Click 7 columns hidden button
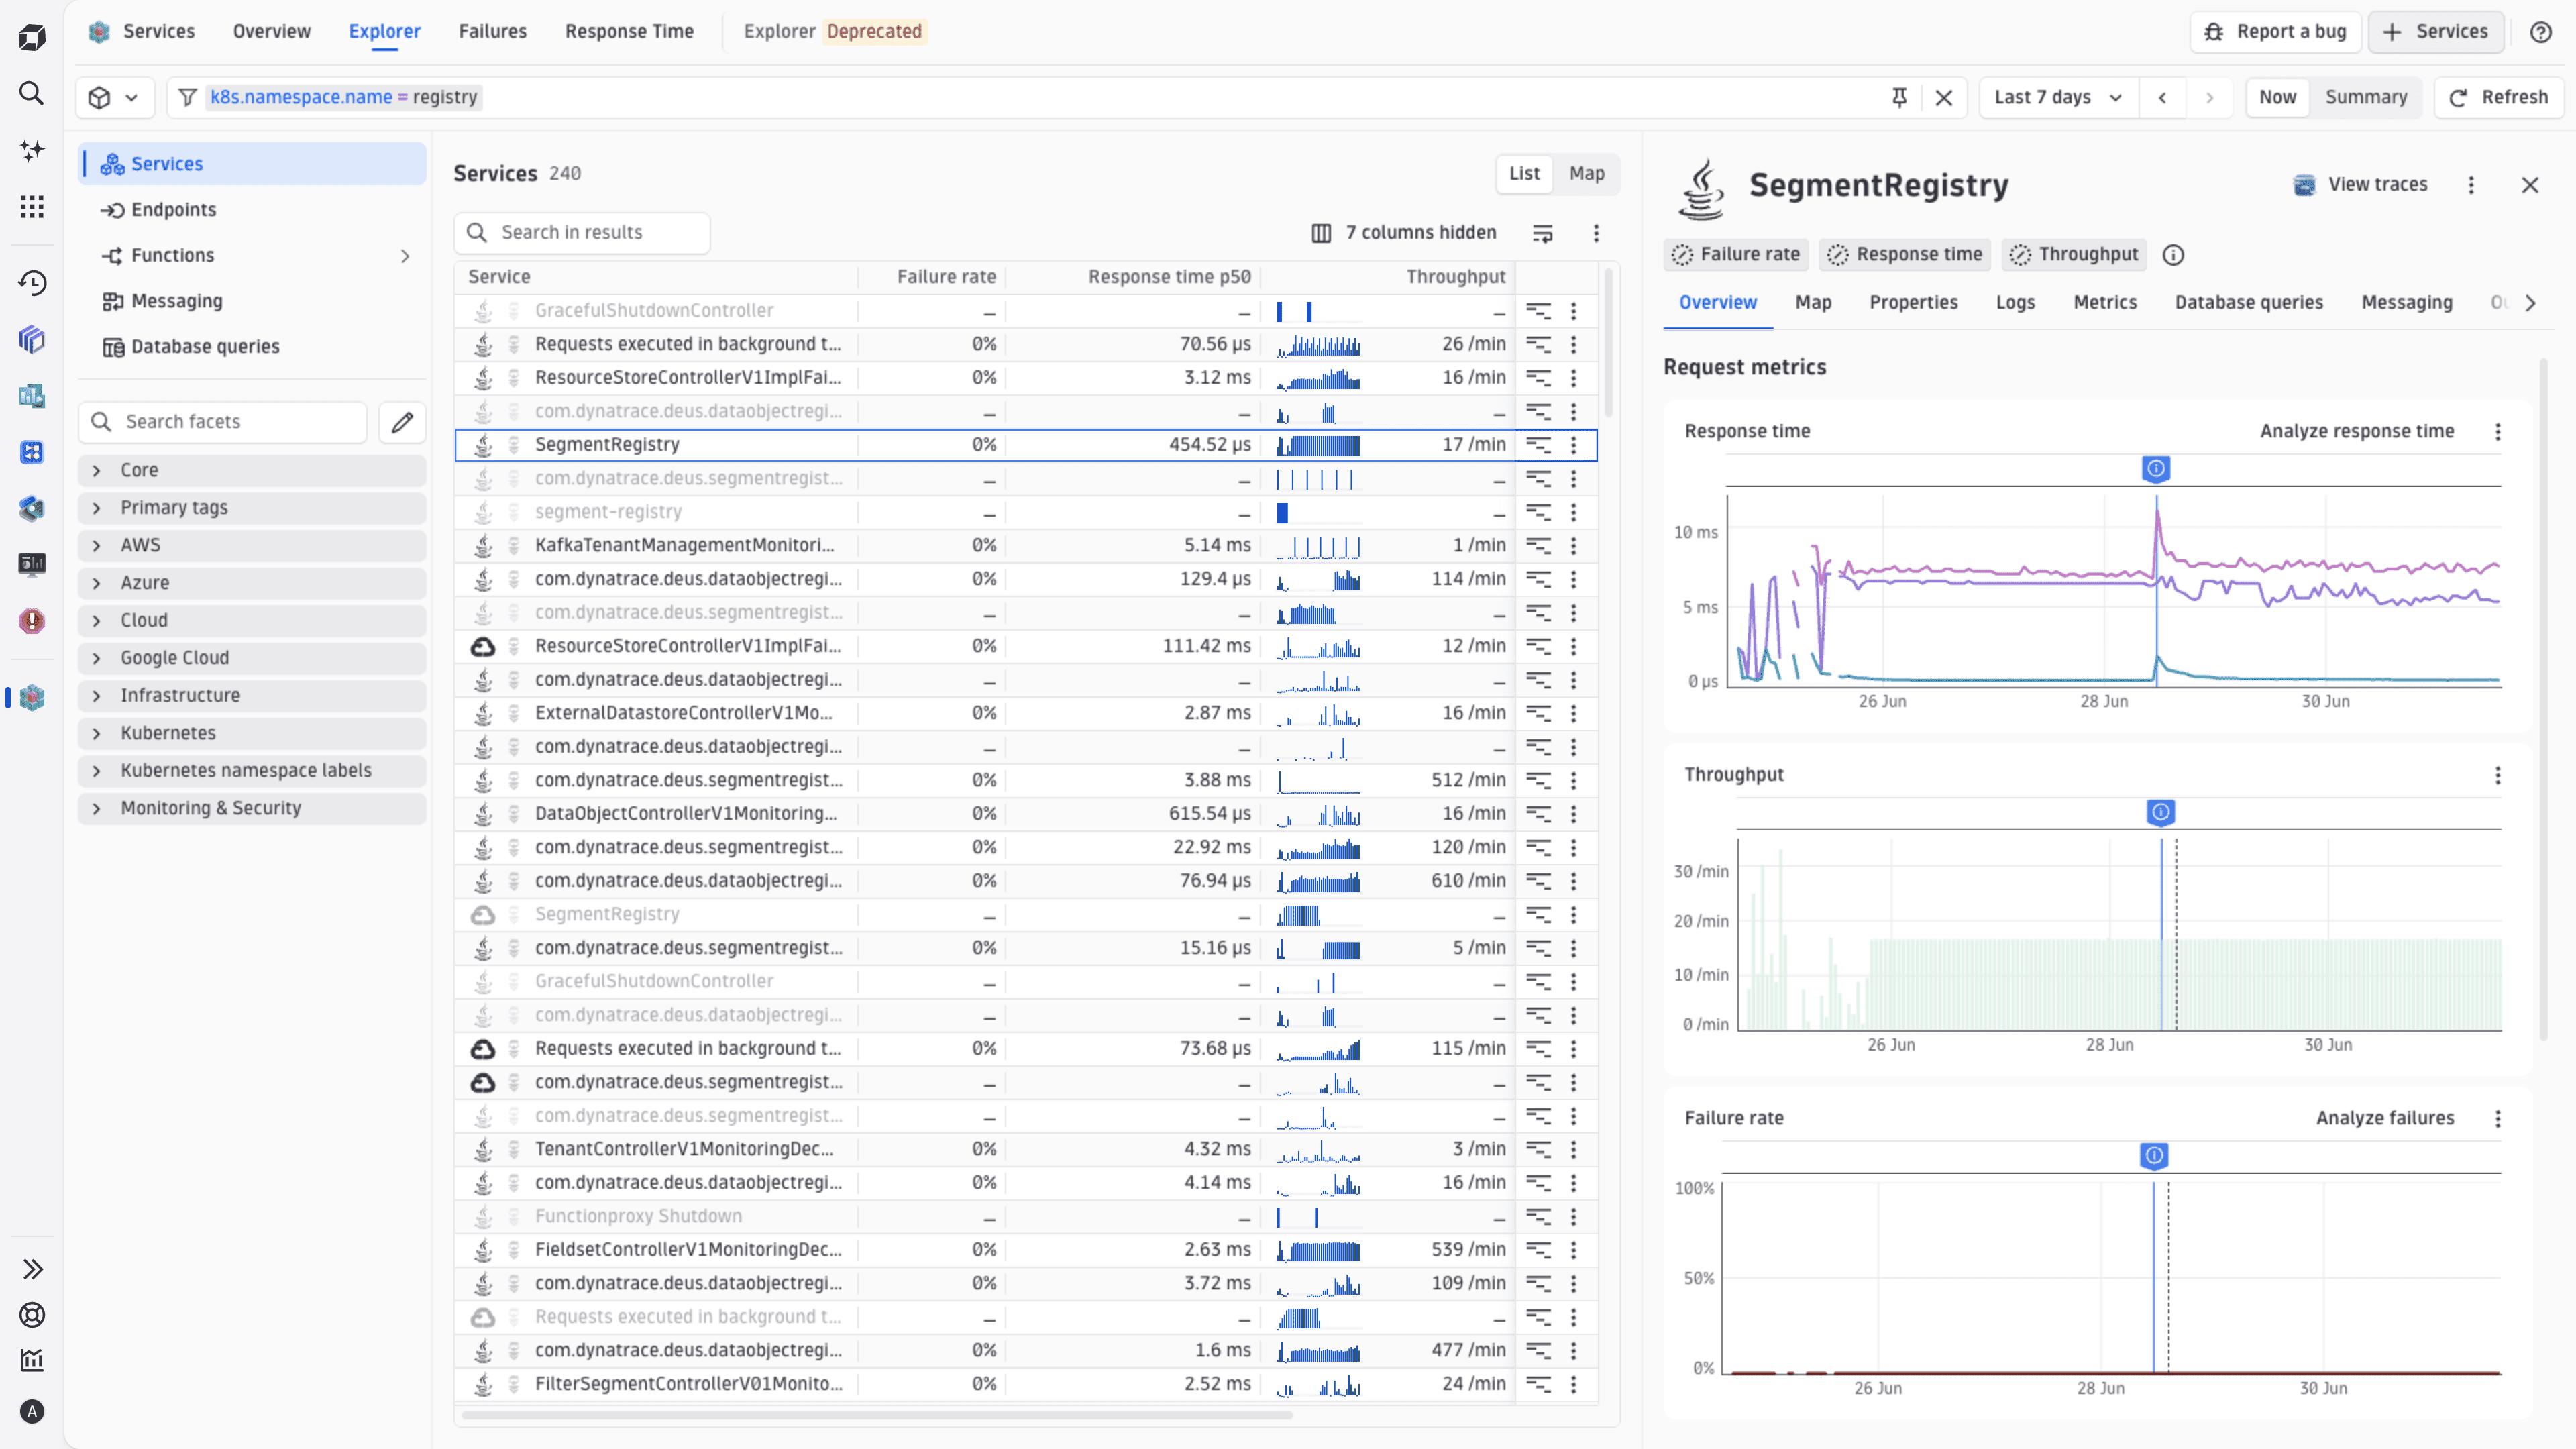Image resolution: width=2576 pixels, height=1449 pixels. pyautogui.click(x=1404, y=233)
